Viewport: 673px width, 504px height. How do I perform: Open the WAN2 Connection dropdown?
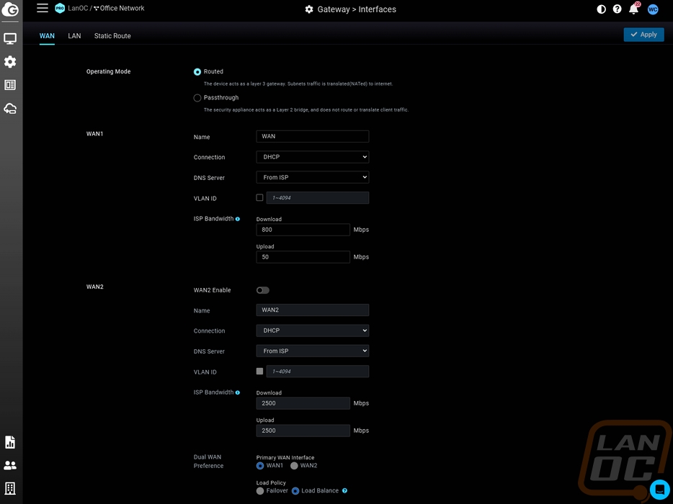coord(313,330)
